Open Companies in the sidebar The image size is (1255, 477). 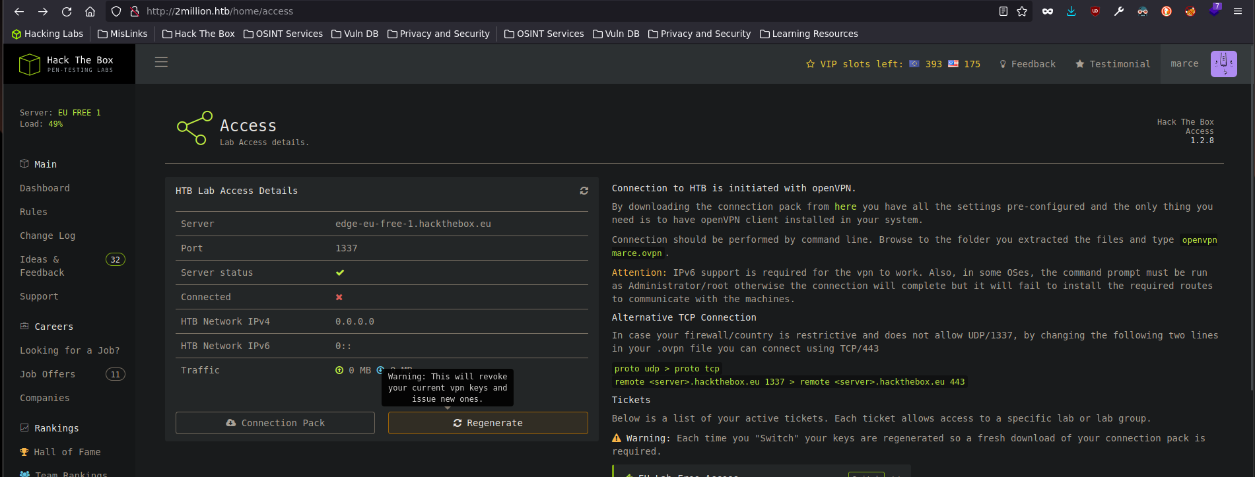coord(45,398)
